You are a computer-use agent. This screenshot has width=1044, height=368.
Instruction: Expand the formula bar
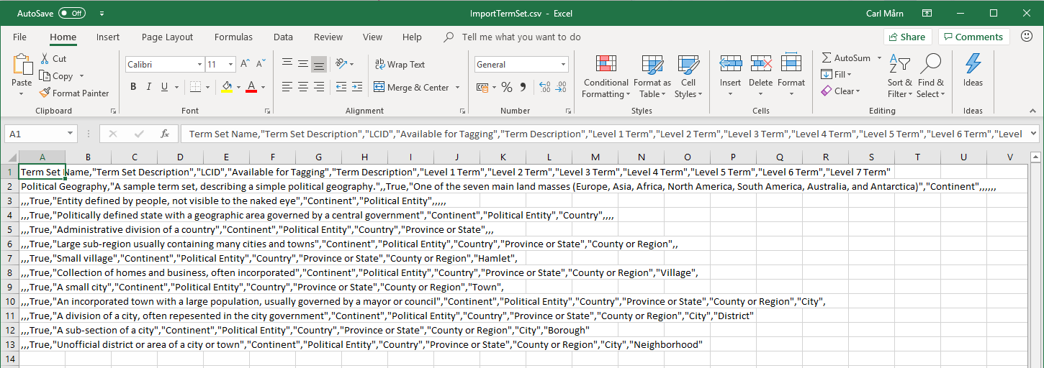coord(1034,133)
